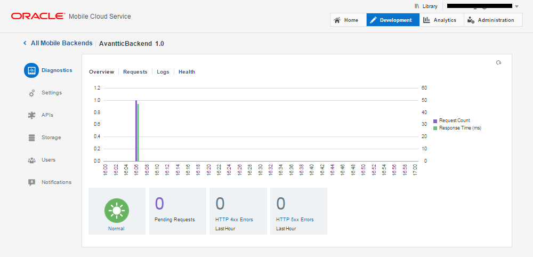Toggle Request Count purple legend swatch
This screenshot has height=257, width=533.
[x=435, y=121]
